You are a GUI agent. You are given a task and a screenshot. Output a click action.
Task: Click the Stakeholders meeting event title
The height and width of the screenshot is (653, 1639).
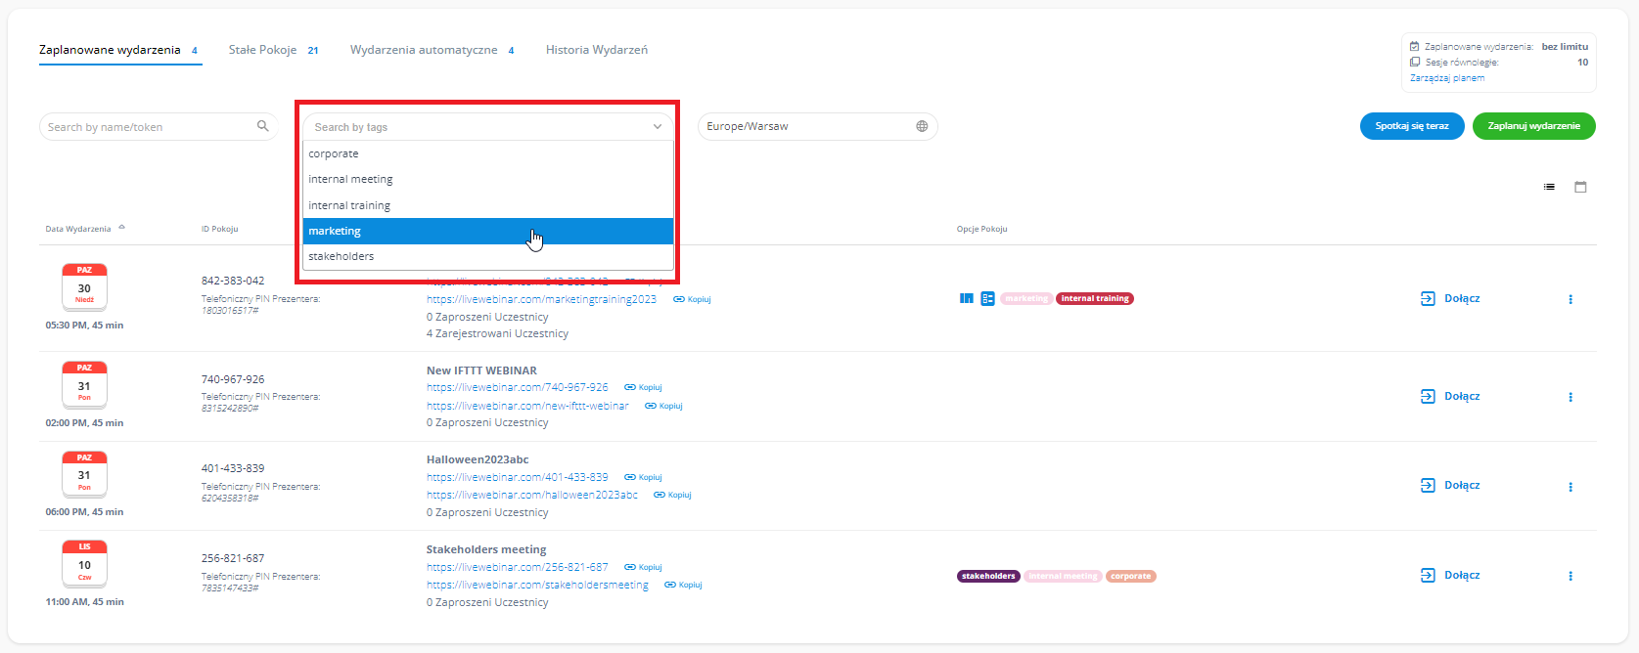pyautogui.click(x=486, y=549)
